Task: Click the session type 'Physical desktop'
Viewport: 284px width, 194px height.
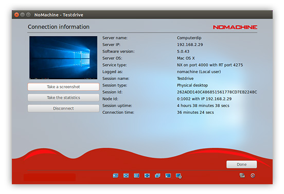Action: click(192, 85)
